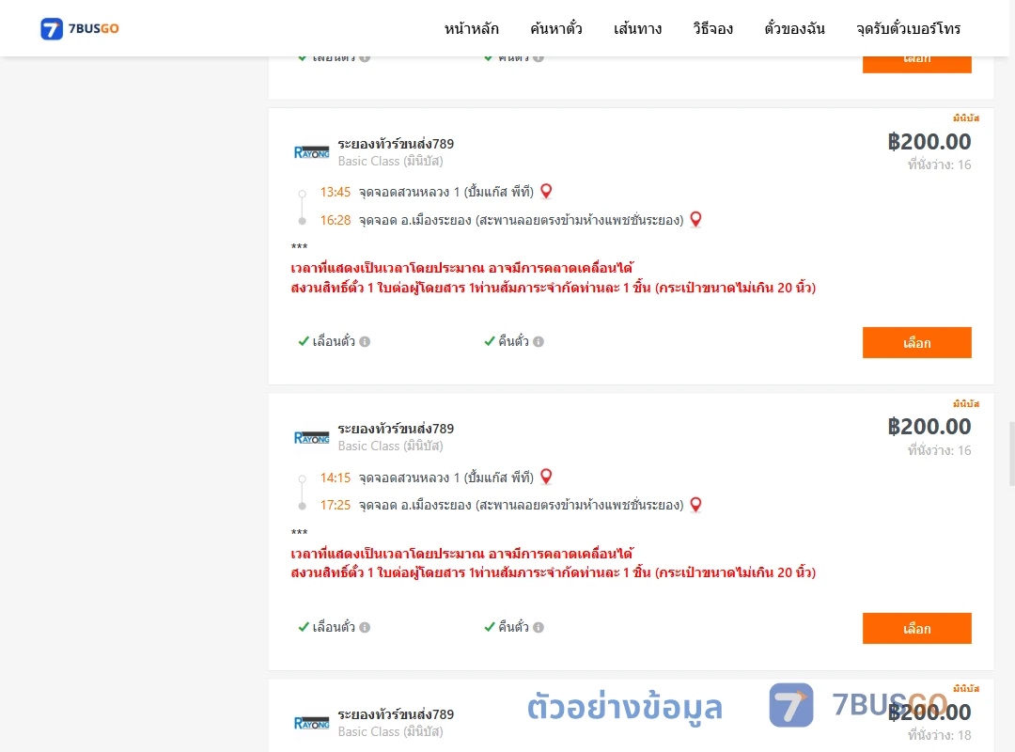
Task: Click price ฿200.00 in 13:45 card
Action: 929,142
